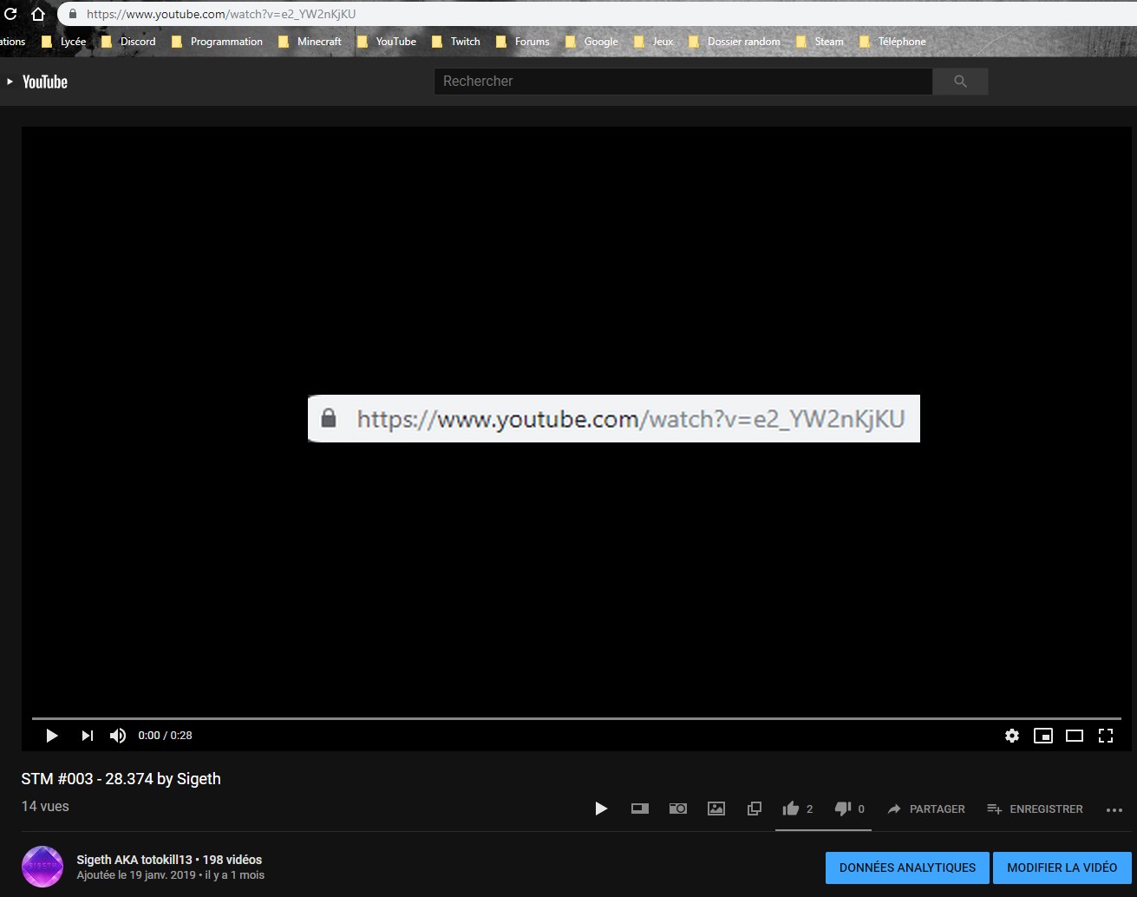Mute the video volume

tap(118, 736)
